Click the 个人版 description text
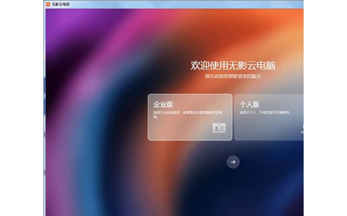Screen dimensions: 347x216 (265, 112)
